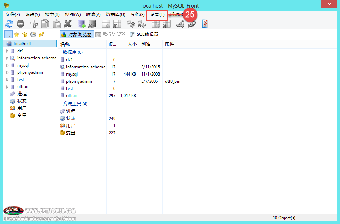Click the utf8_bin attribute cell
Image resolution: width=340 pixels, height=224 pixels.
coord(173,81)
